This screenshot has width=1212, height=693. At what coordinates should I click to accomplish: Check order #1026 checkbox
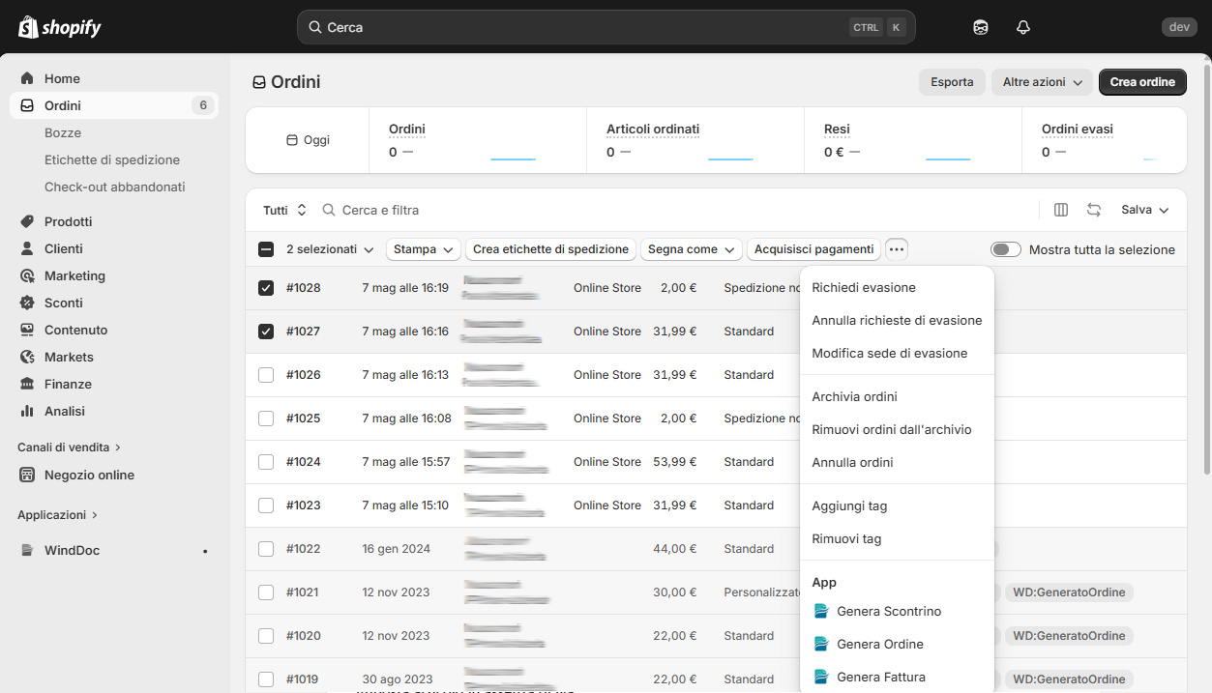[266, 375]
